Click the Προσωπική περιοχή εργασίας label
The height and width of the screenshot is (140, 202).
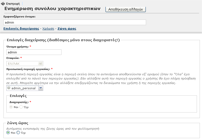(x=28, y=69)
